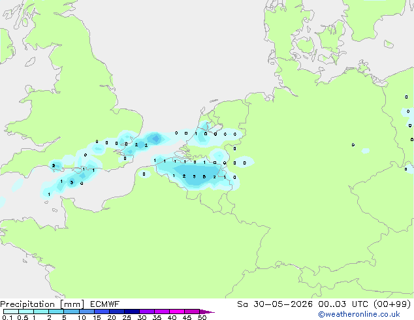The image size is (414, 320).
Task: Click the 'Precipitation [mm]' title text
Action: pyautogui.click(x=42, y=304)
